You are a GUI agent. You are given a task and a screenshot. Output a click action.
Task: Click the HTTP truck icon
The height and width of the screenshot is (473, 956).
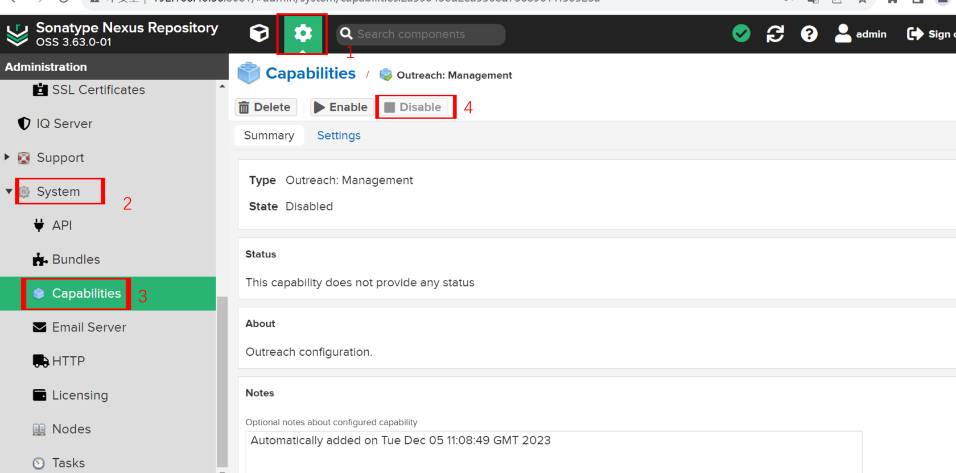click(40, 361)
